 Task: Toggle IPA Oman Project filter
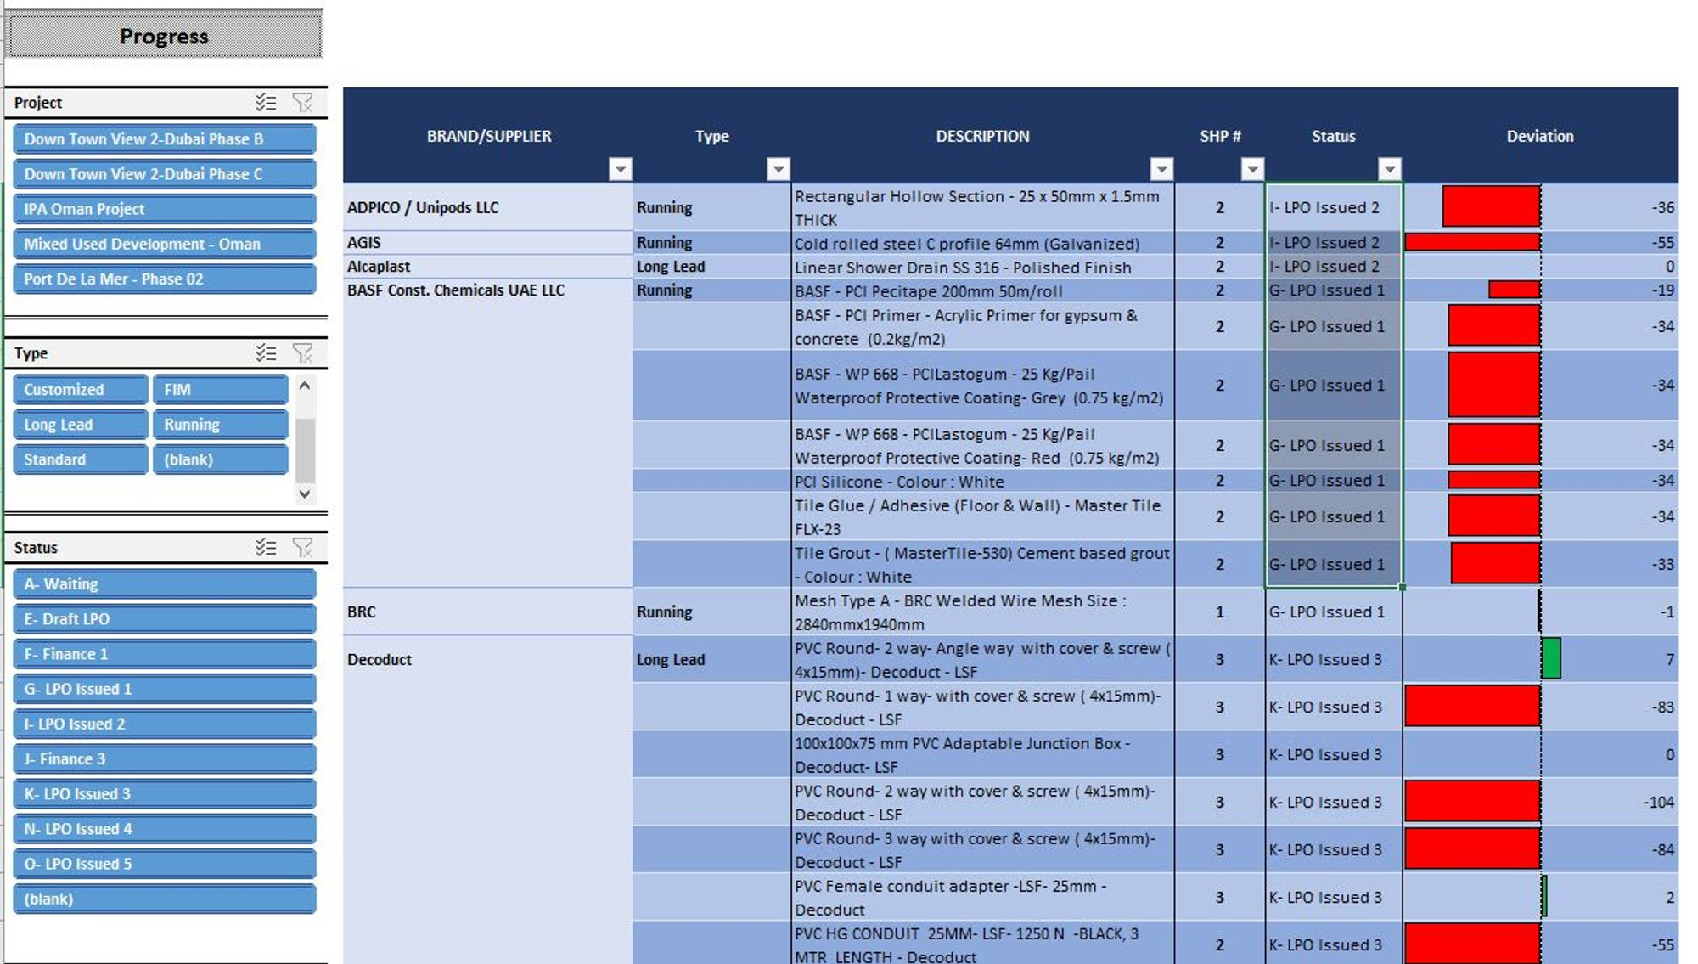164,209
